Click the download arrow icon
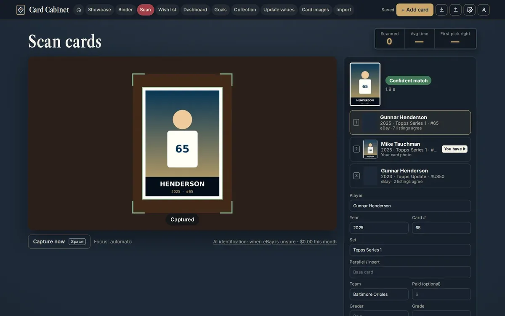The height and width of the screenshot is (316, 505). (441, 10)
